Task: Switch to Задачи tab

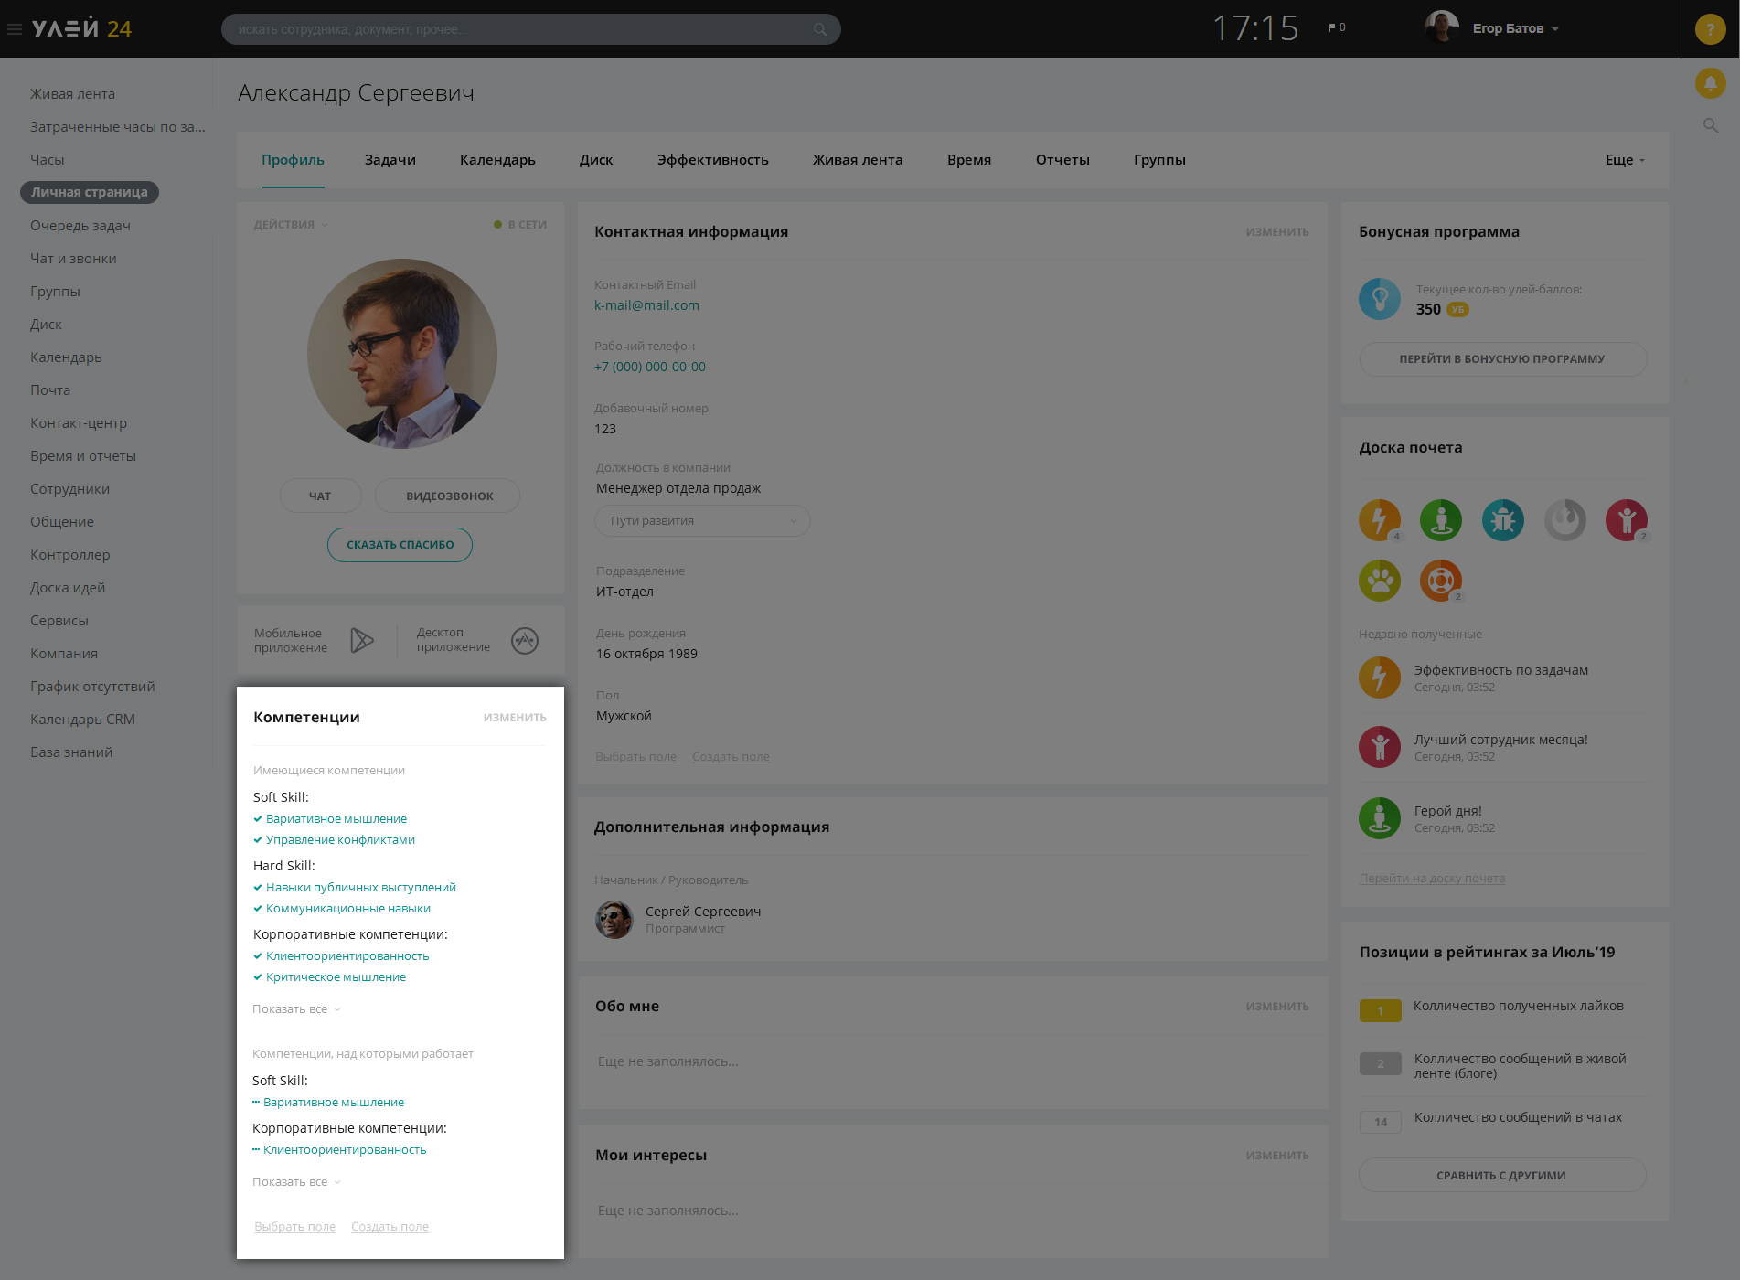Action: click(x=390, y=160)
